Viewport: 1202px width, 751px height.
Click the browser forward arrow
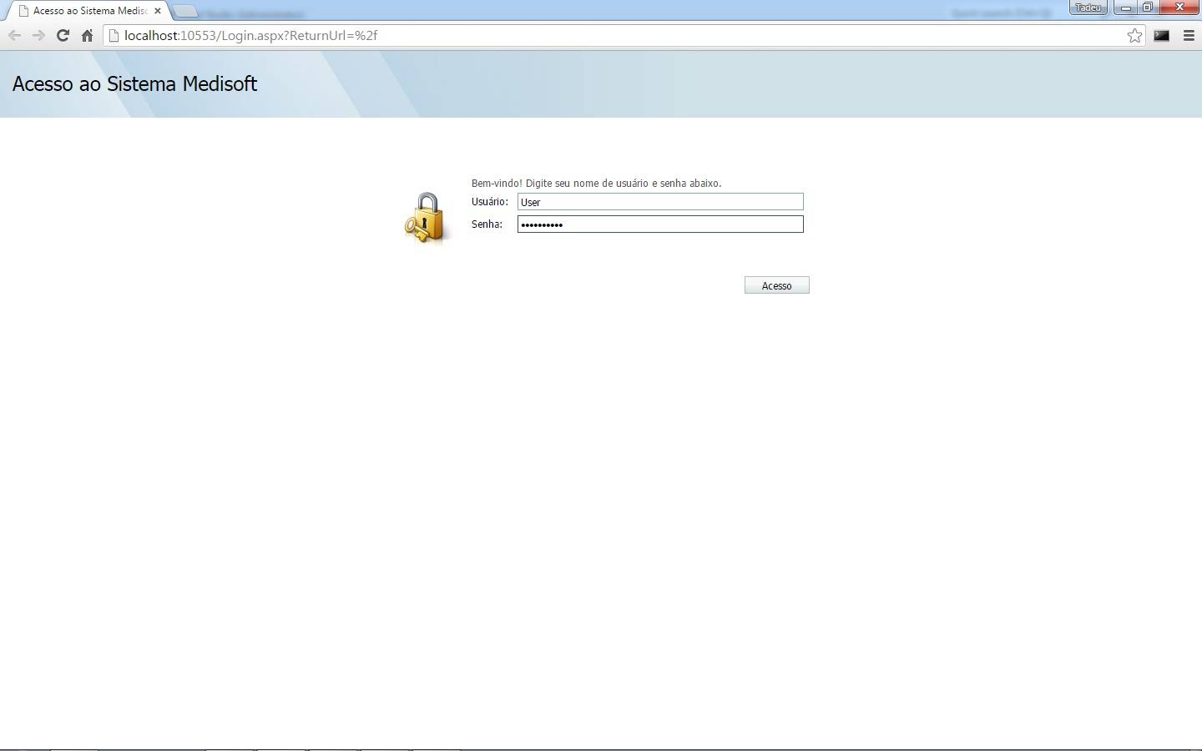click(38, 35)
